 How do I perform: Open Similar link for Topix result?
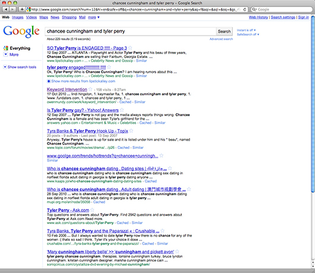138,148
